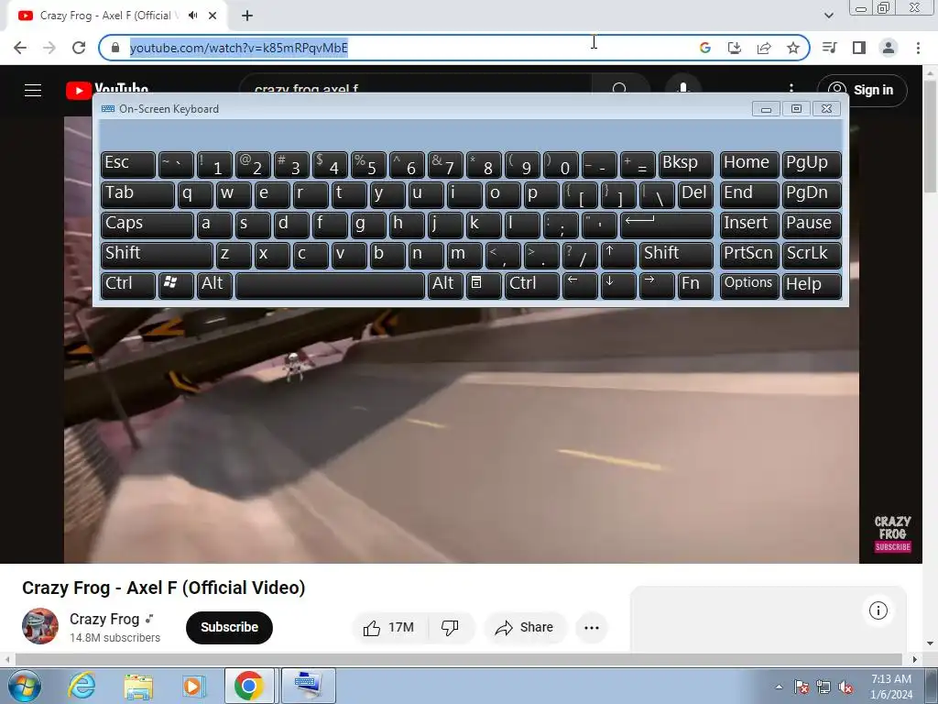Screen dimensions: 938x704
Task: Click YouTube voice search microphone
Action: pyautogui.click(x=683, y=87)
